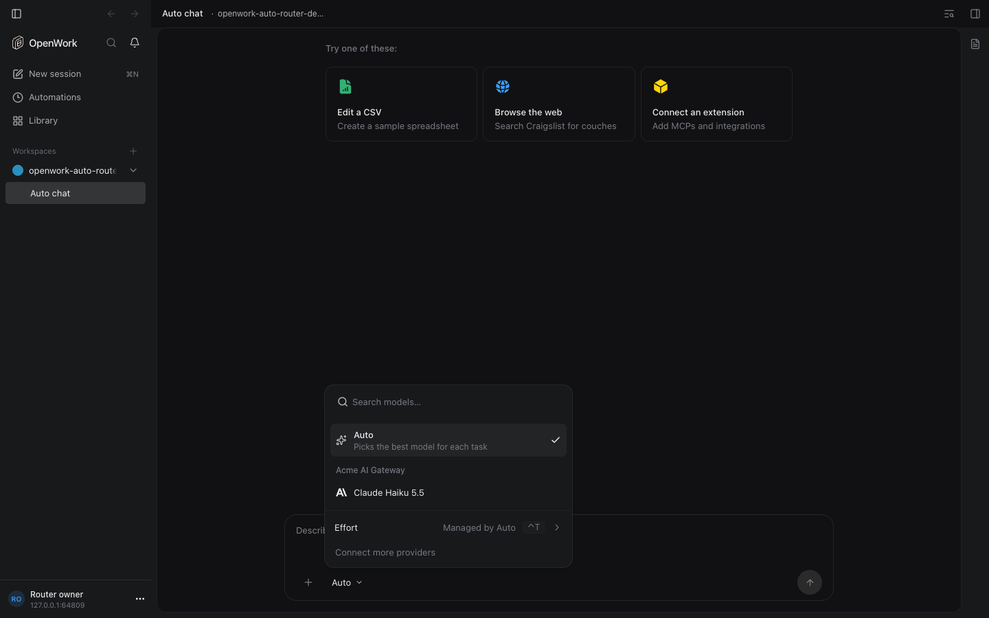Choose the Edit a CSV suggestion card
The image size is (989, 618).
tap(401, 104)
